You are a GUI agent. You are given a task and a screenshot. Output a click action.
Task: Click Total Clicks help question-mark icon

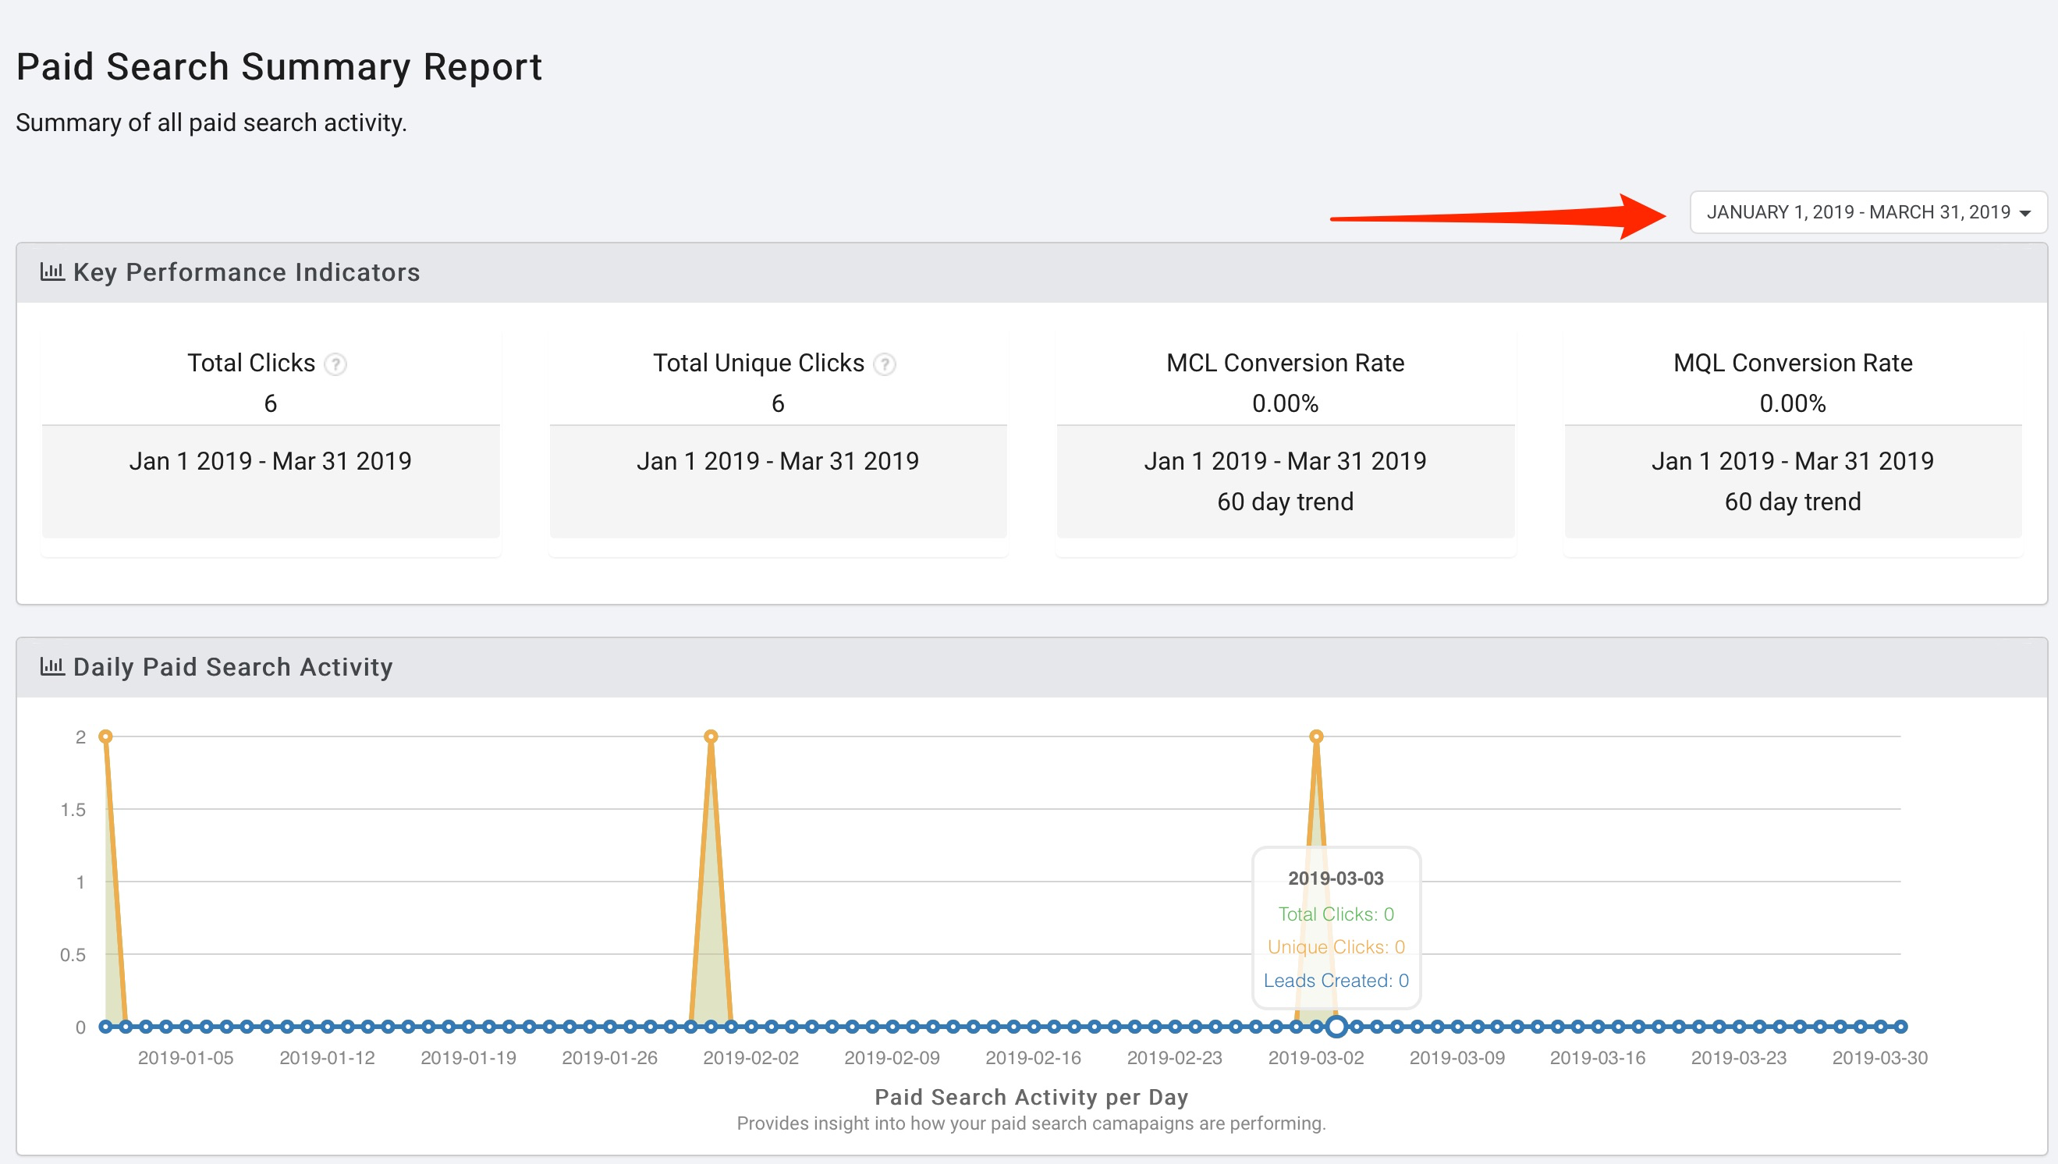(x=335, y=364)
